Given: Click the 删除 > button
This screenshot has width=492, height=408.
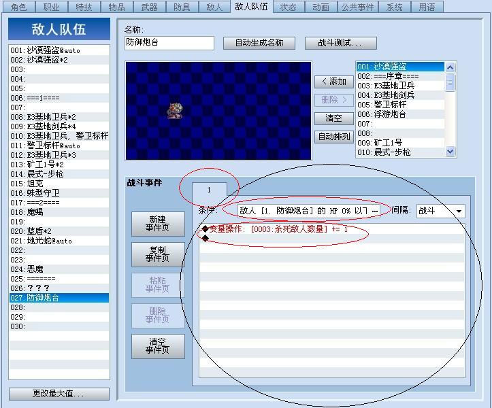Looking at the screenshot, I should click(x=334, y=100).
